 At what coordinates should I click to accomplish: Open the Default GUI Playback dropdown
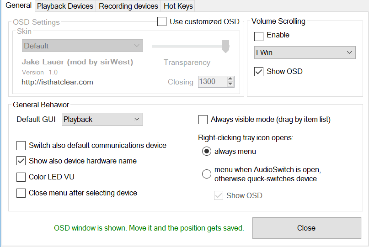point(102,119)
